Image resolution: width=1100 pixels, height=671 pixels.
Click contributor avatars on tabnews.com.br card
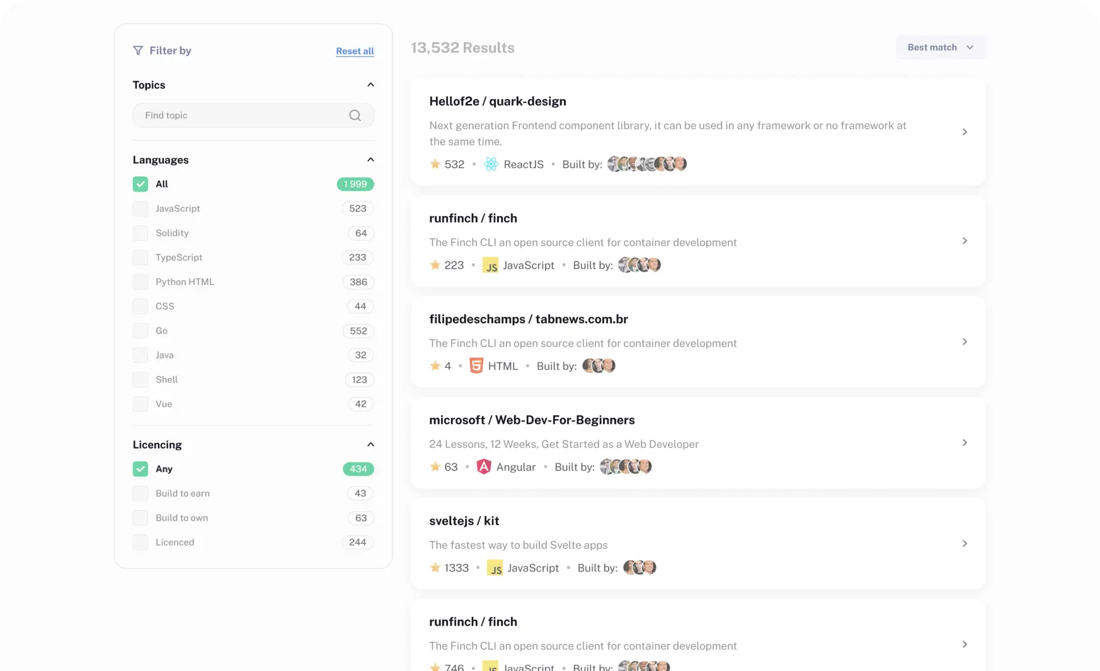(x=599, y=365)
